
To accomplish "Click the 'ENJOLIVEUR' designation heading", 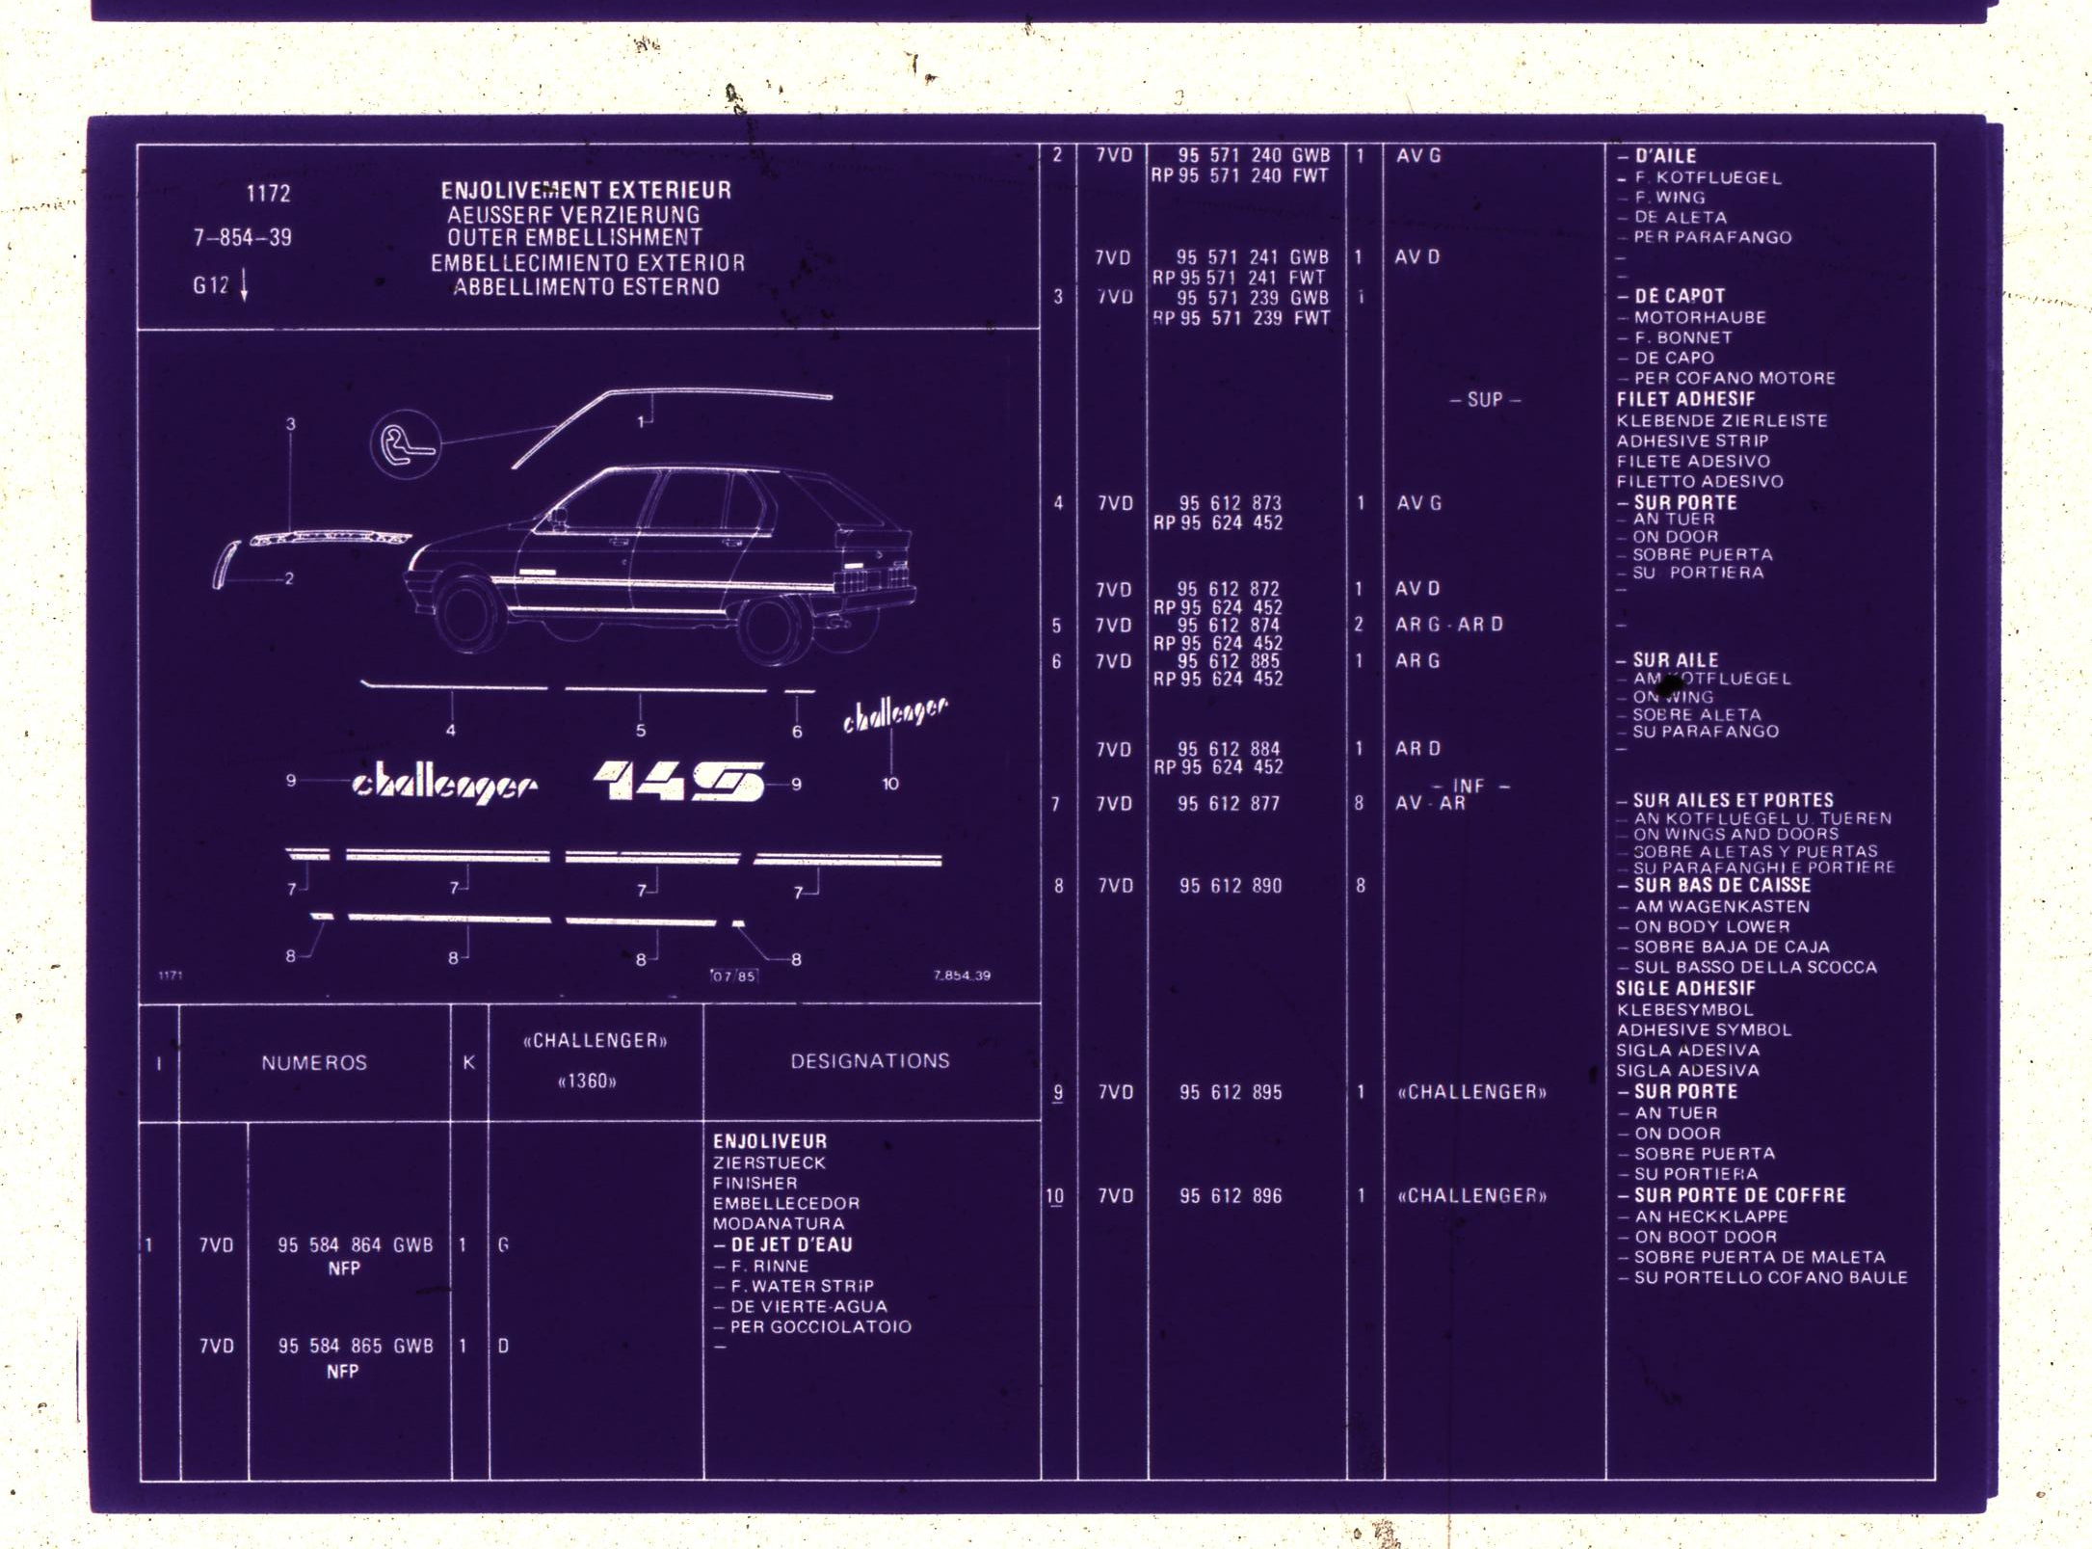I will 770,1141.
